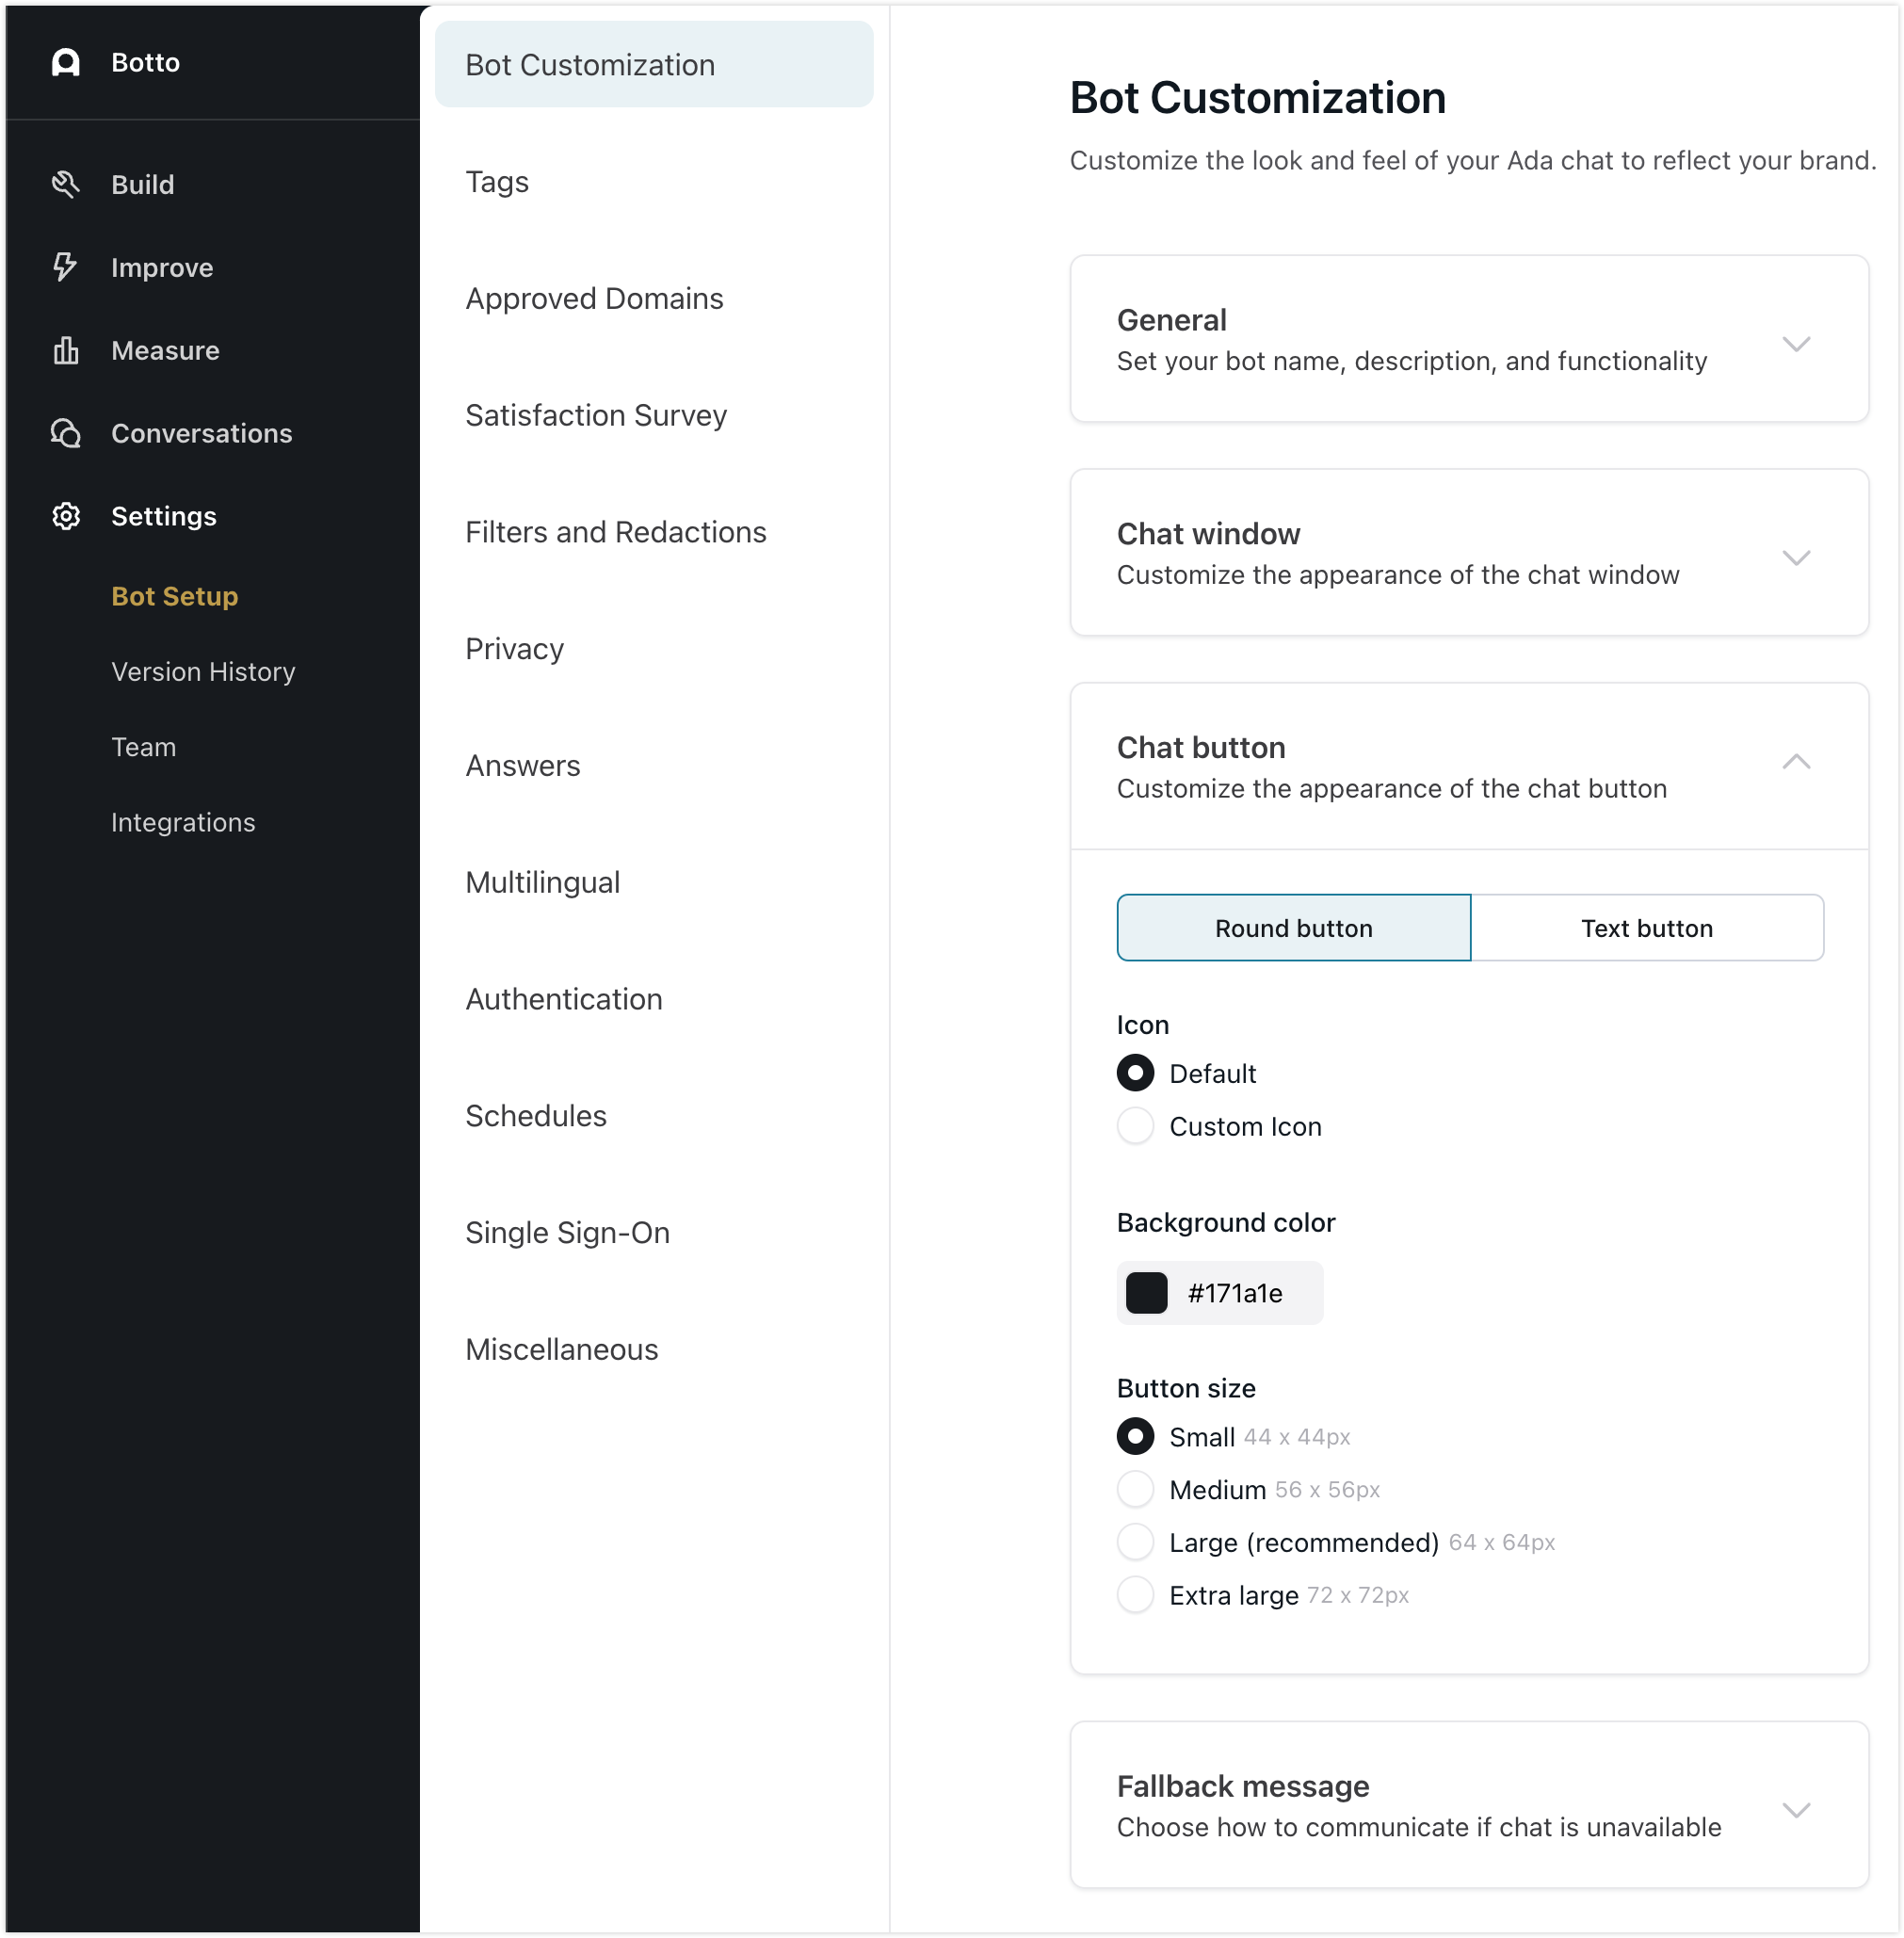This screenshot has width=1904, height=1938.
Task: Expand the Fallback message section
Action: tap(1796, 1810)
